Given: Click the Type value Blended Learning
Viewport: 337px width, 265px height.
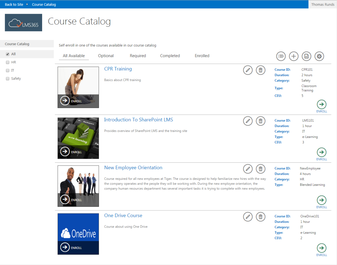Looking at the screenshot, I should click(x=312, y=185).
